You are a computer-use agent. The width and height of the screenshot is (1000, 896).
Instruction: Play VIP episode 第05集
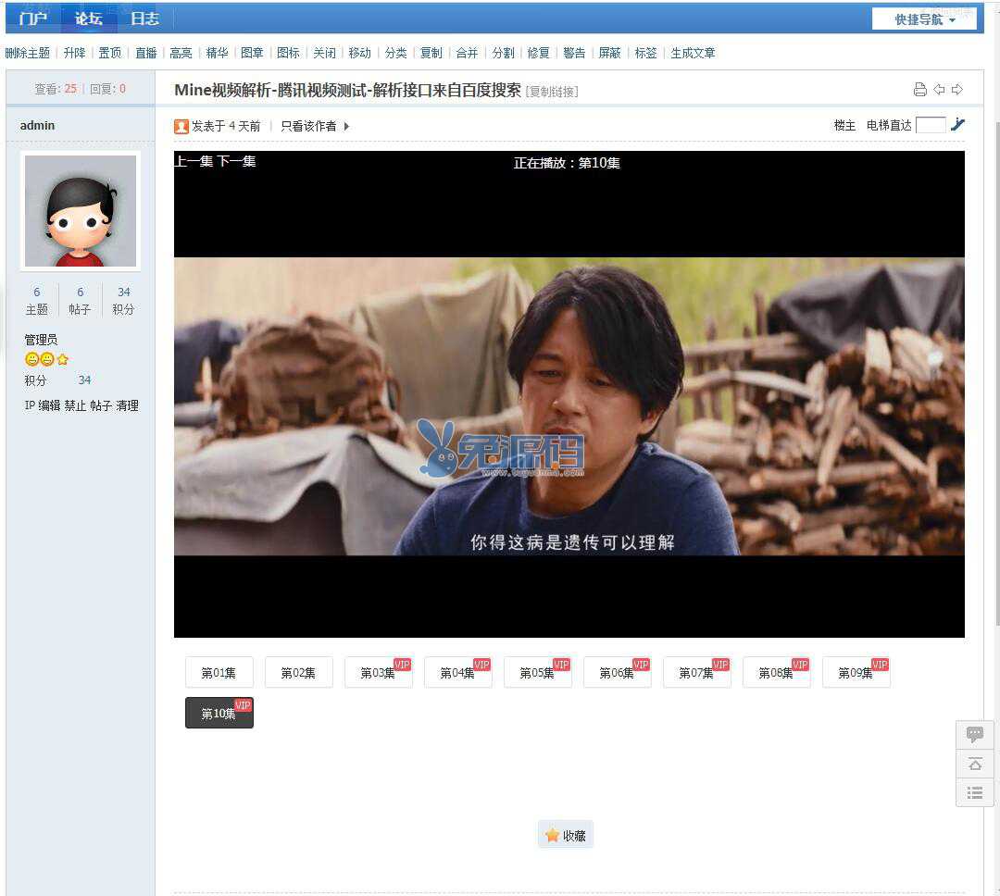click(538, 673)
